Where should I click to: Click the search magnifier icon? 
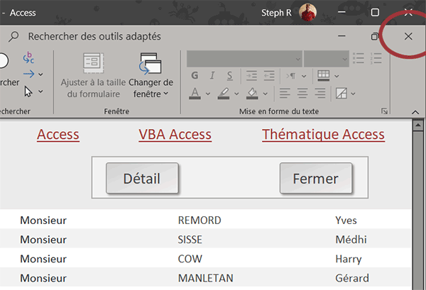(x=13, y=36)
